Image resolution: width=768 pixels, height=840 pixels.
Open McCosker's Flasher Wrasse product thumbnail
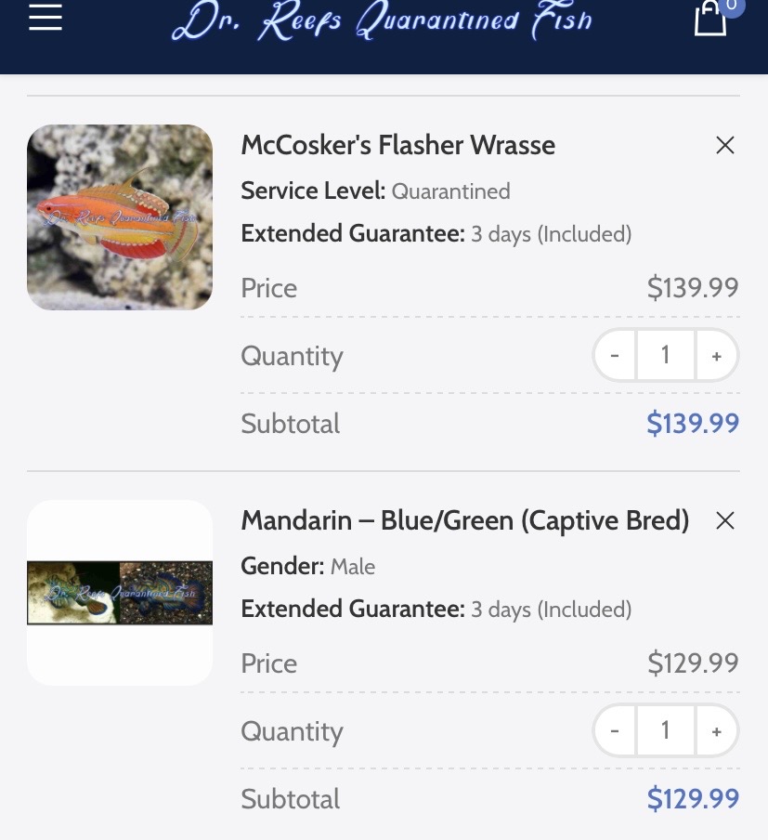(120, 217)
